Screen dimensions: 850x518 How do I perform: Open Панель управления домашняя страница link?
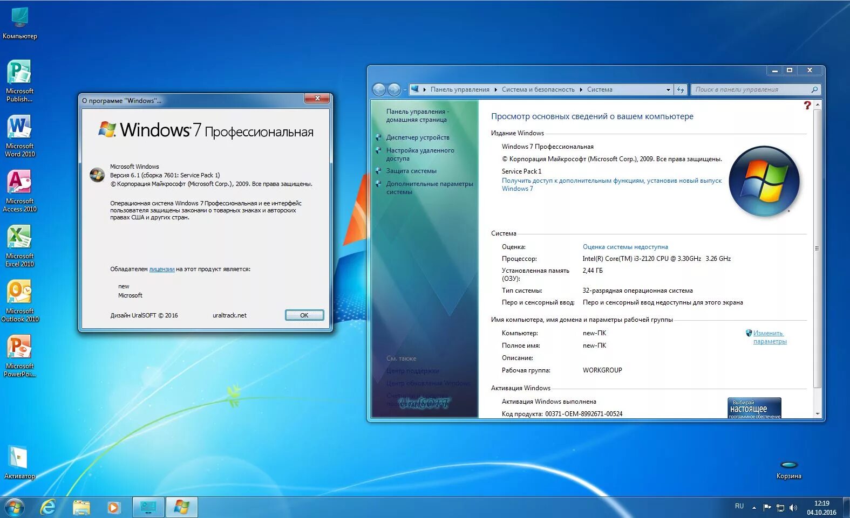pos(417,115)
